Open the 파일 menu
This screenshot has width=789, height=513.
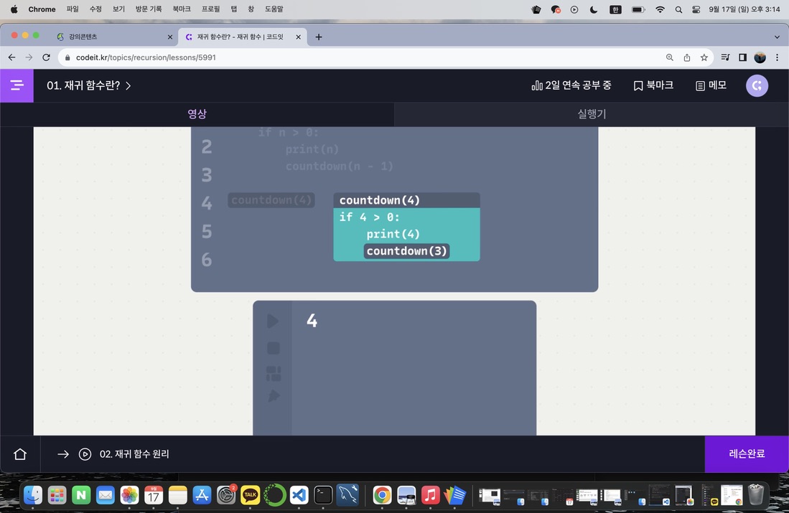click(x=73, y=9)
